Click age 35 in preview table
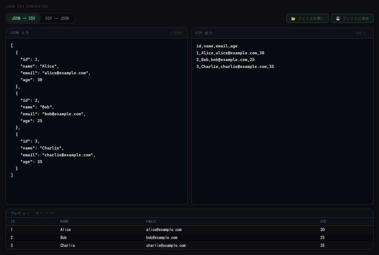 (322, 246)
